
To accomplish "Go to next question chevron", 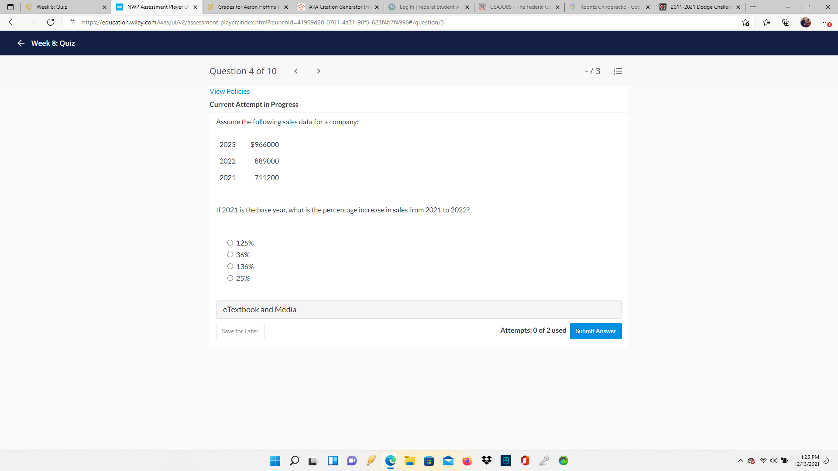I will [x=319, y=71].
